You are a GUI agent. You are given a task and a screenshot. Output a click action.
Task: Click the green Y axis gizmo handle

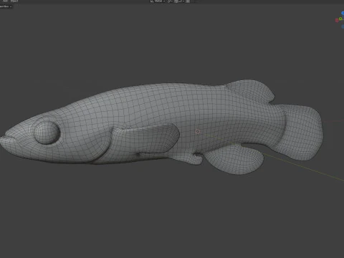tap(340, 19)
